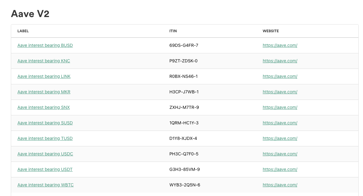Open the Aave interest bearing LINK link

pos(44,76)
